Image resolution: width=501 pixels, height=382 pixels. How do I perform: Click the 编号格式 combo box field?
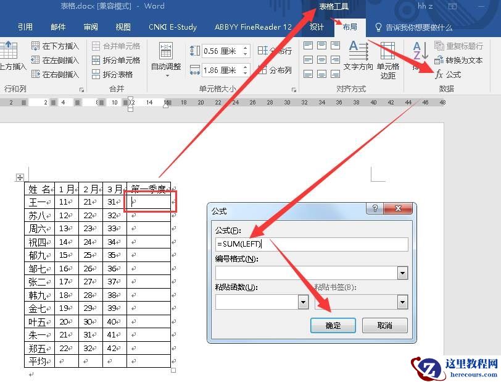pyautogui.click(x=307, y=273)
